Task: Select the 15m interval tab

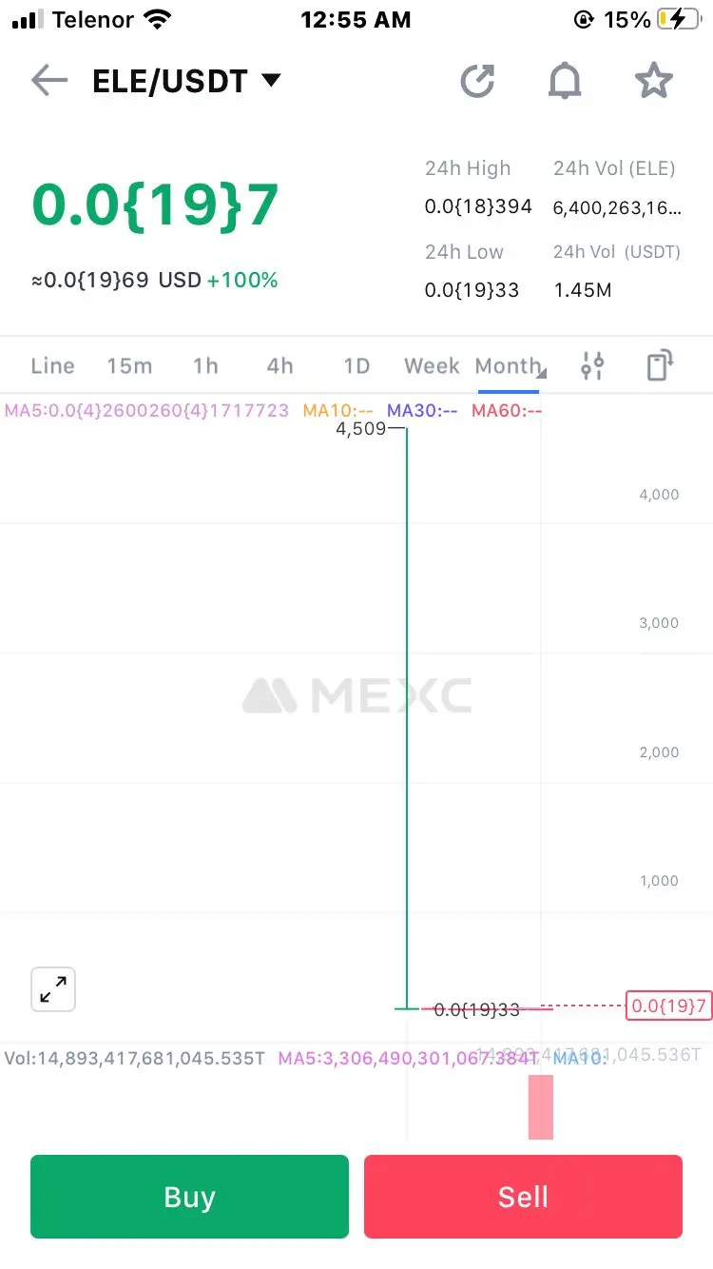Action: (x=129, y=366)
